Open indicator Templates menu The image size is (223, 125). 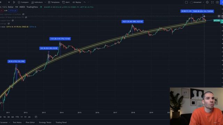(54, 2)
